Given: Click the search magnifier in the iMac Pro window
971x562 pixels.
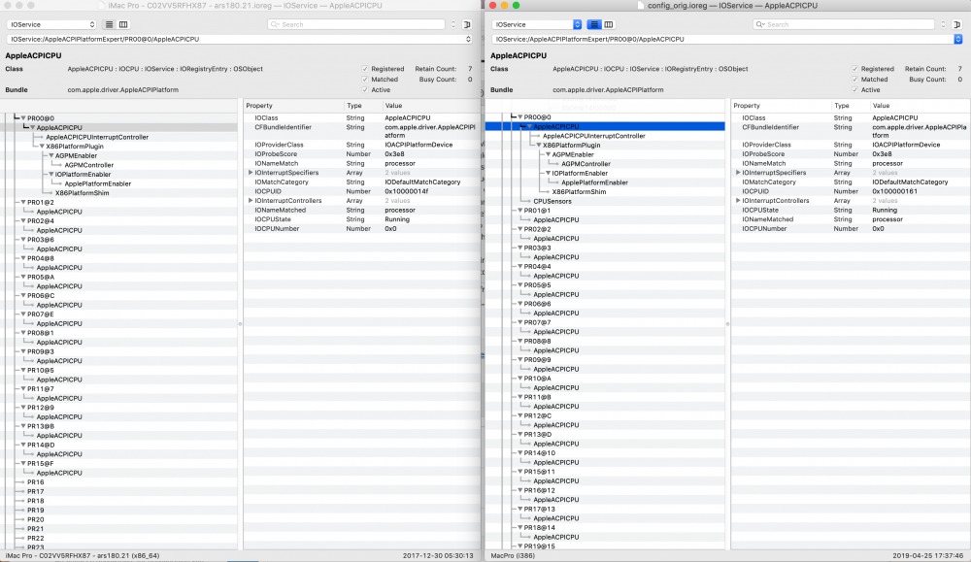Looking at the screenshot, I should click(x=276, y=25).
